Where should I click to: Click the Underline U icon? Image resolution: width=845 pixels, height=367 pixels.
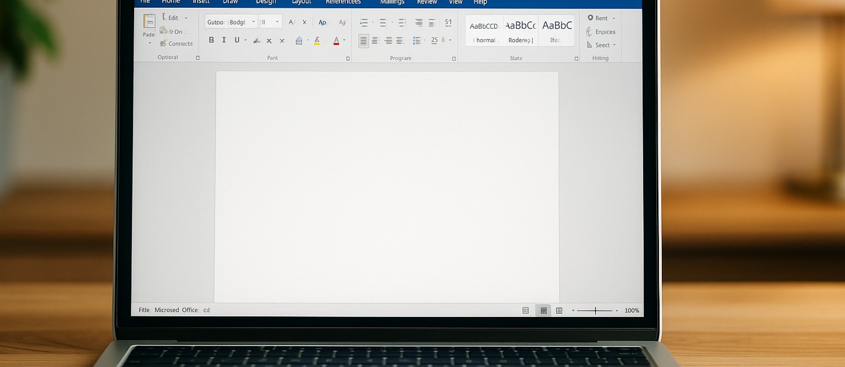237,40
